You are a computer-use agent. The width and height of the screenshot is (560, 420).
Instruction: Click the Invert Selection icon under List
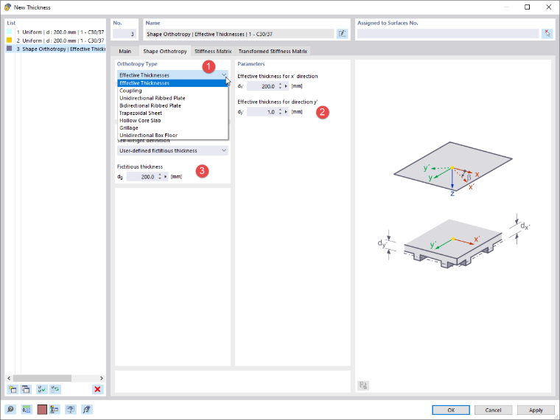[x=55, y=389]
